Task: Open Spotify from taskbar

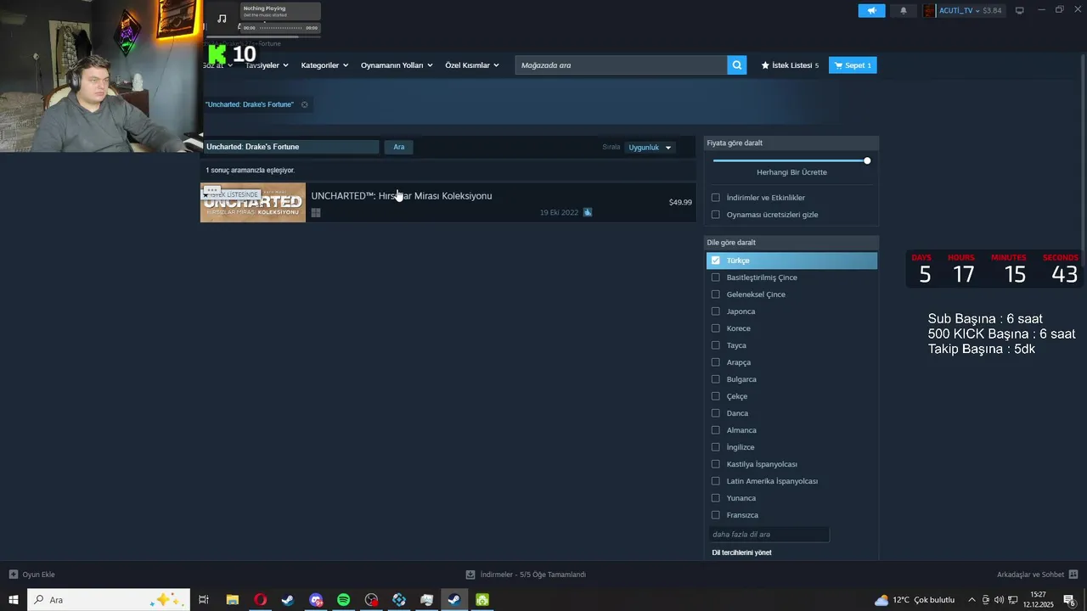Action: (343, 600)
